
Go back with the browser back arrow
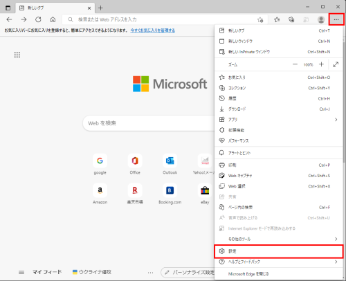9,19
